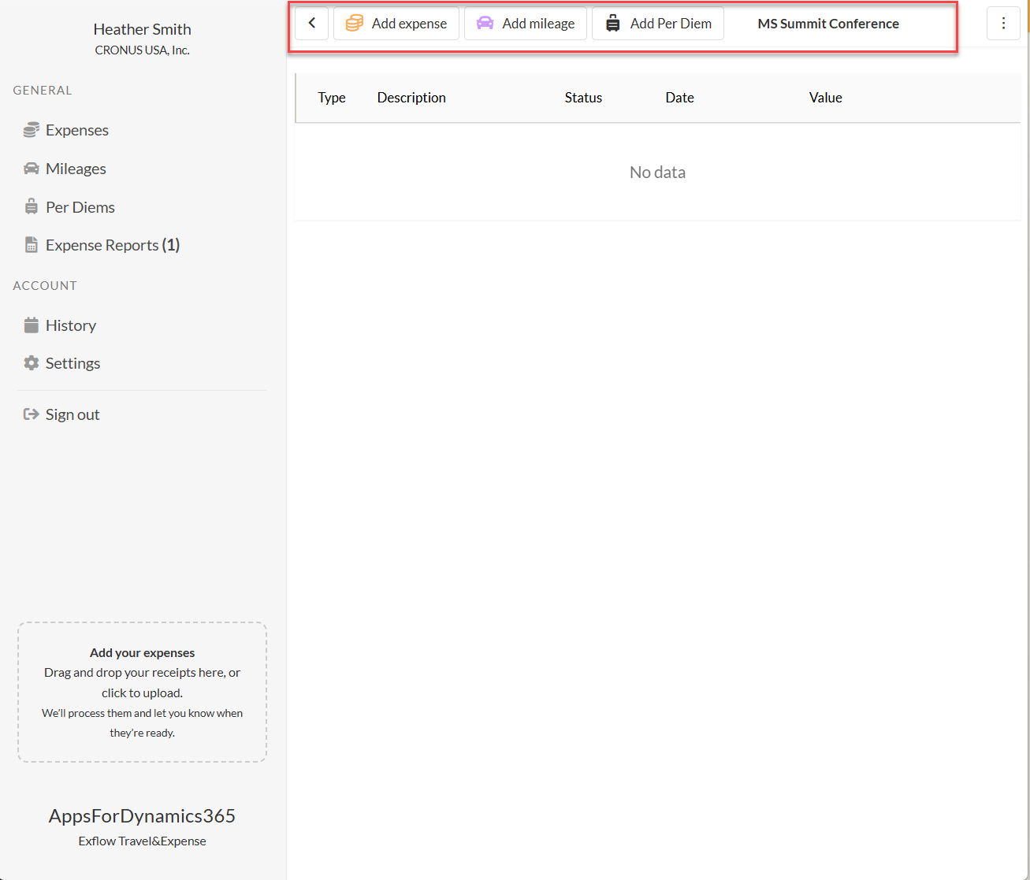Sort by the Date column header
1030x880 pixels.
(x=679, y=98)
